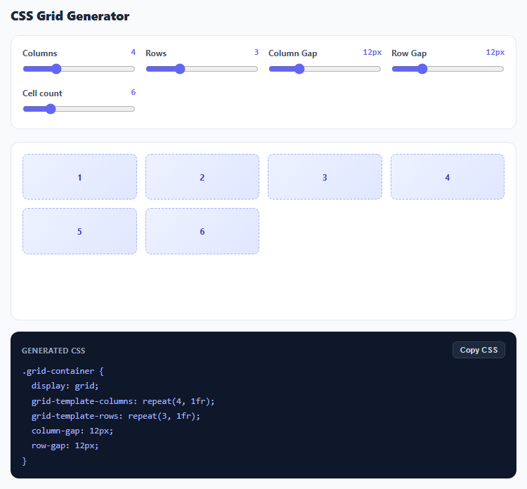Image resolution: width=527 pixels, height=489 pixels.
Task: Click the Columns slider handle
Action: (56, 69)
